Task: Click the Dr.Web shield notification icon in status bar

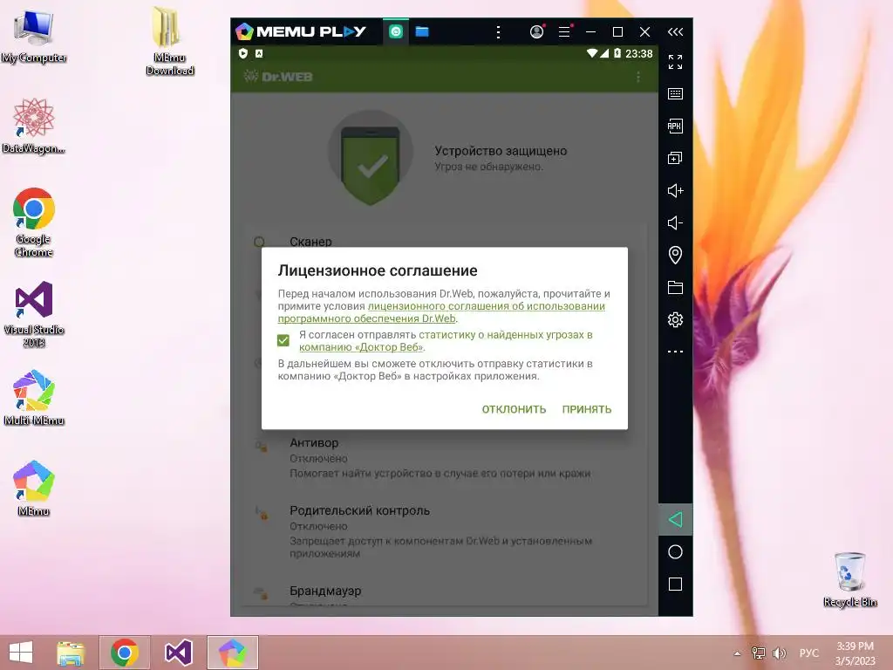Action: coord(243,53)
